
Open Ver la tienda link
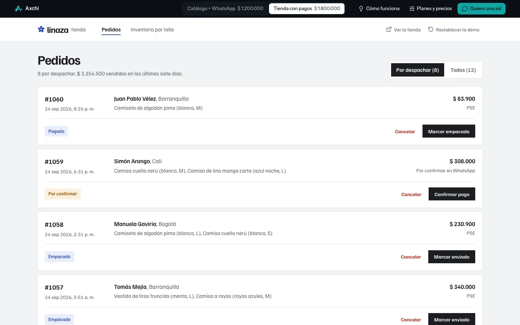403,30
